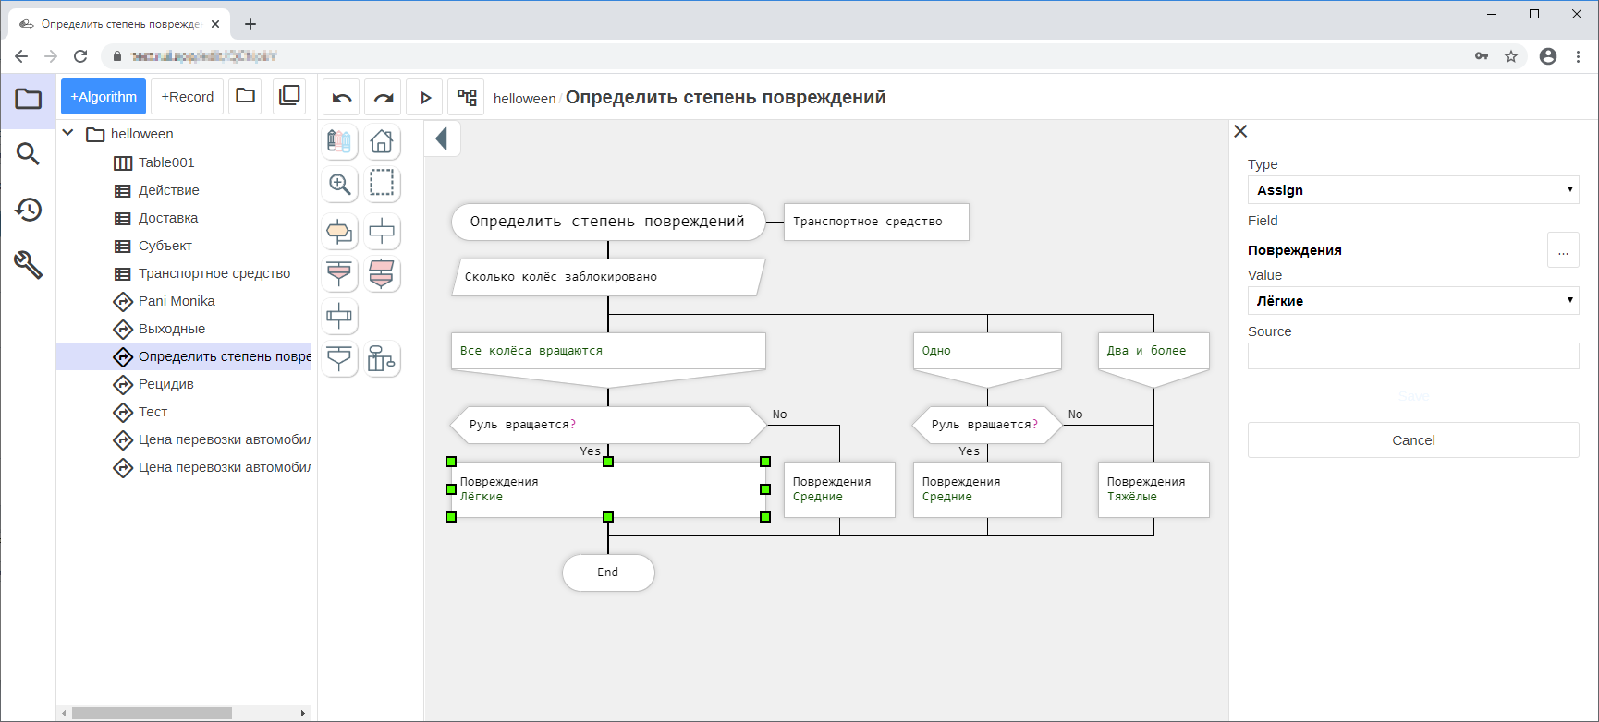1599x722 pixels.
Task: Choose the dashed rectangle selection tool
Action: tap(382, 184)
